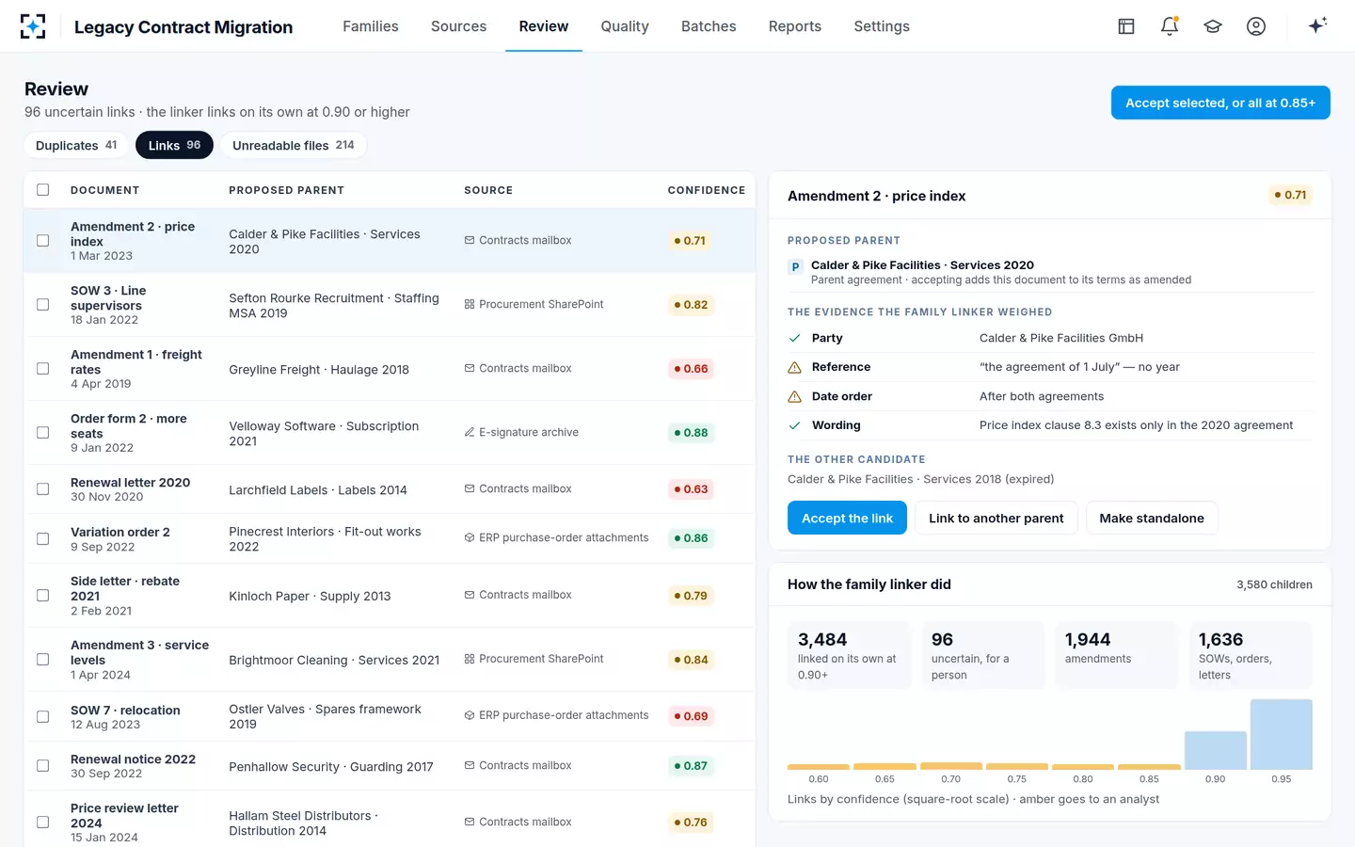Check the SOW 3 Line supervisors checkbox
1355x847 pixels.
coord(43,305)
